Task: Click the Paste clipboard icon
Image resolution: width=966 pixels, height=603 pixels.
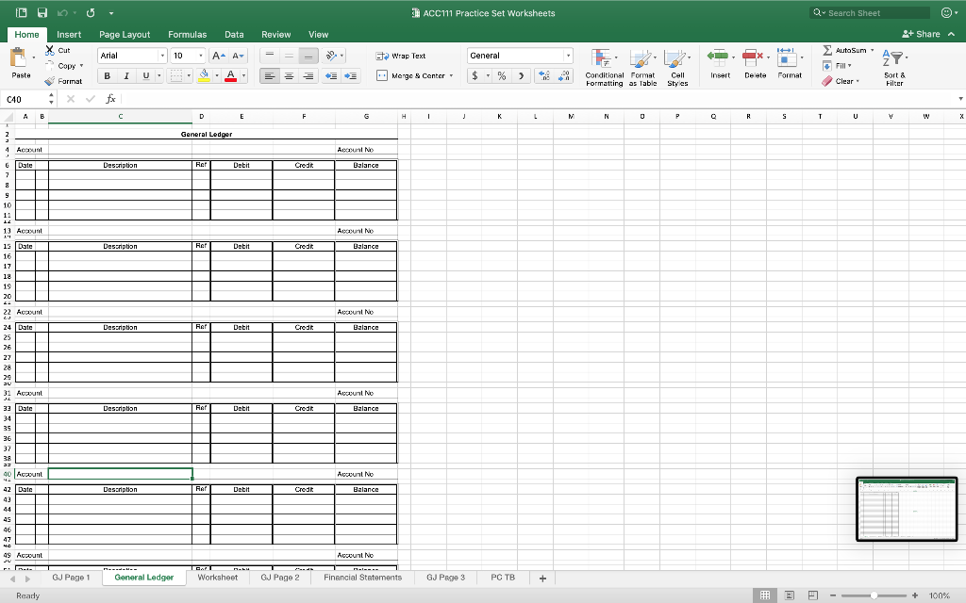Action: click(x=18, y=57)
